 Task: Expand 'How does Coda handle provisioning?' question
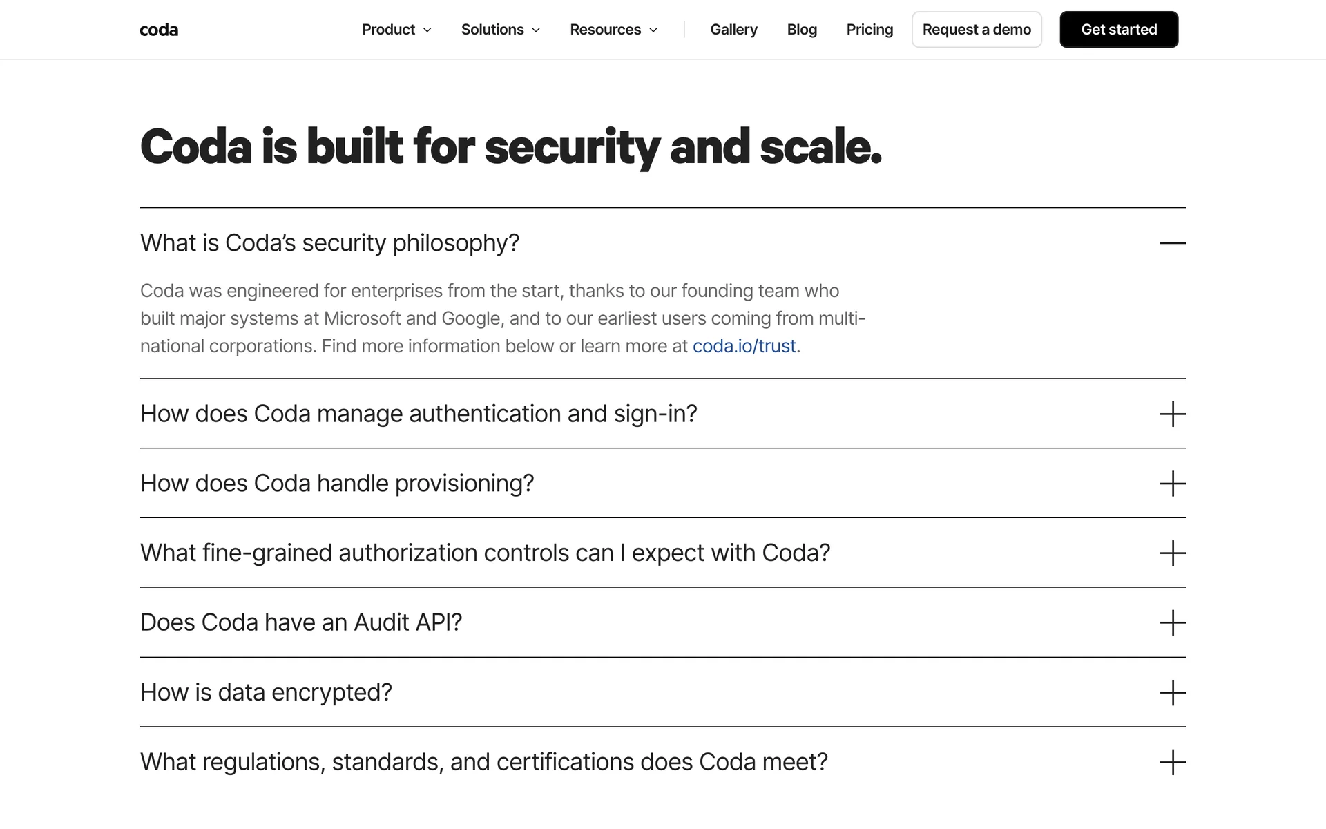(x=337, y=484)
